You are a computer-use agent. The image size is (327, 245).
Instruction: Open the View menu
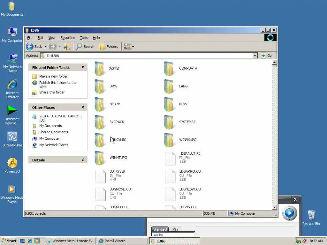52,38
